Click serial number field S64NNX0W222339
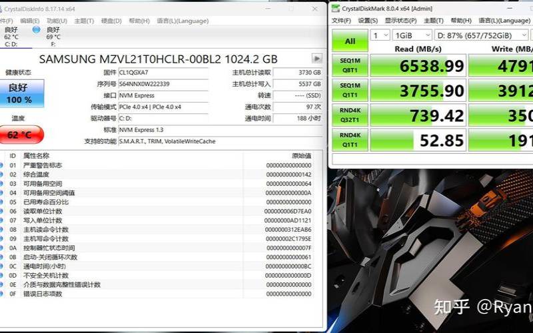Image resolution: width=533 pixels, height=333 pixels. (x=163, y=84)
